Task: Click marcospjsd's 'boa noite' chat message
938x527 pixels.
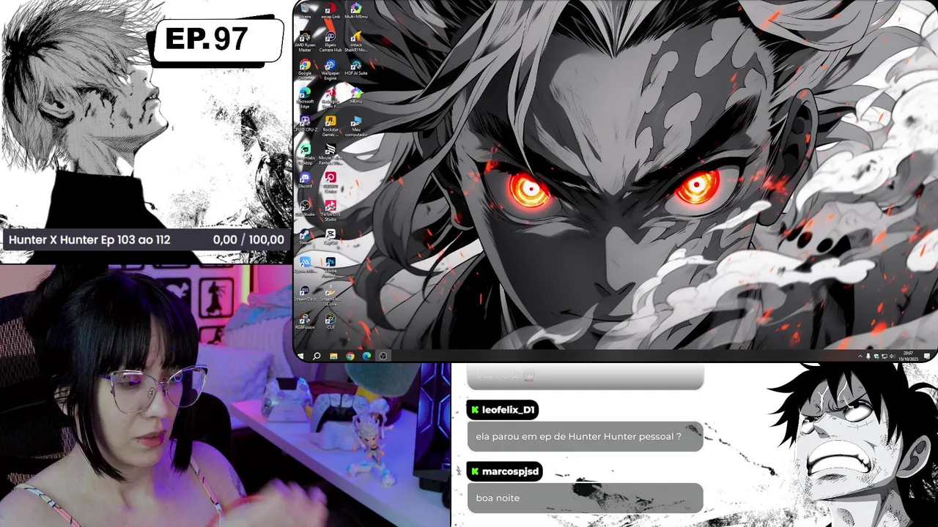Action: 584,498
